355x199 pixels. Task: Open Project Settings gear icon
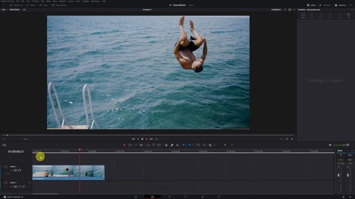(x=350, y=197)
